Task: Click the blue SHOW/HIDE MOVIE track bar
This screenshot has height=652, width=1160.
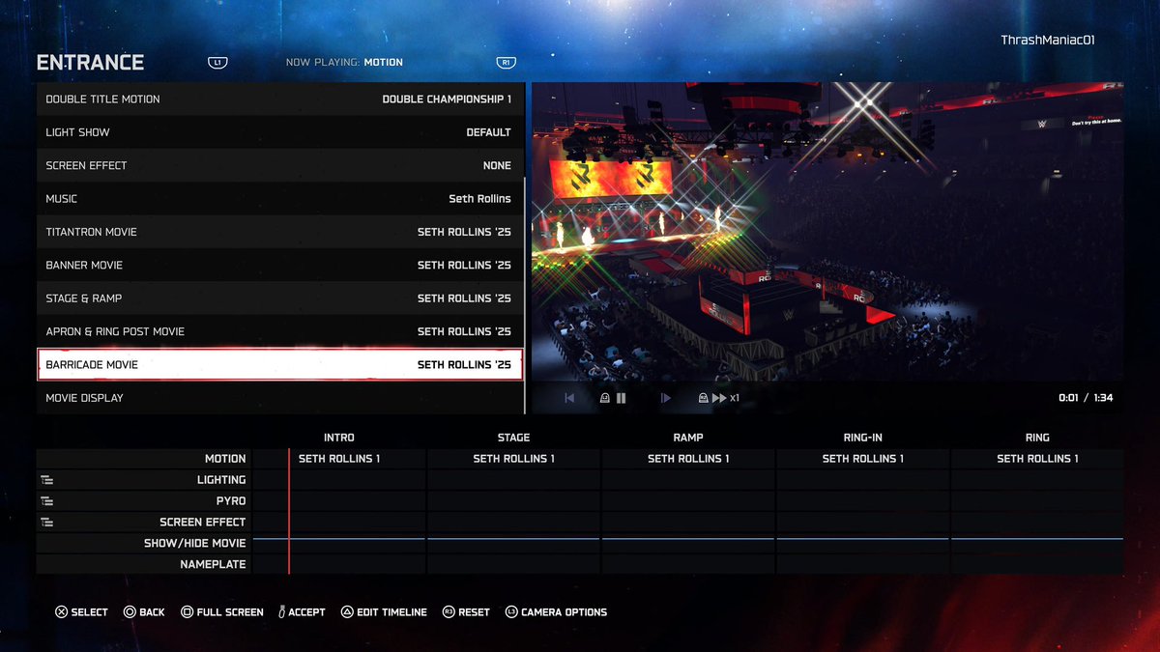Action: 688,538
